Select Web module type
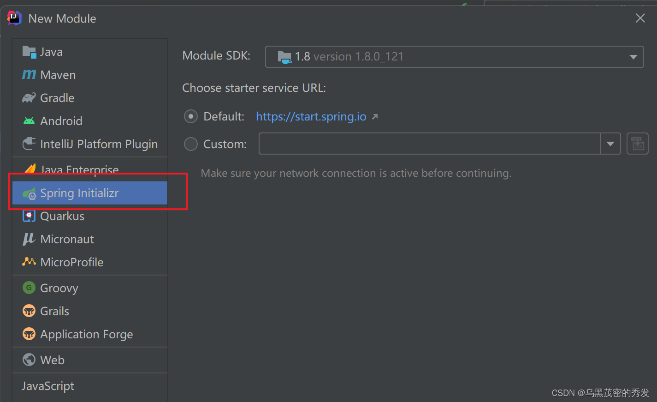Image resolution: width=657 pixels, height=402 pixels. (90, 360)
